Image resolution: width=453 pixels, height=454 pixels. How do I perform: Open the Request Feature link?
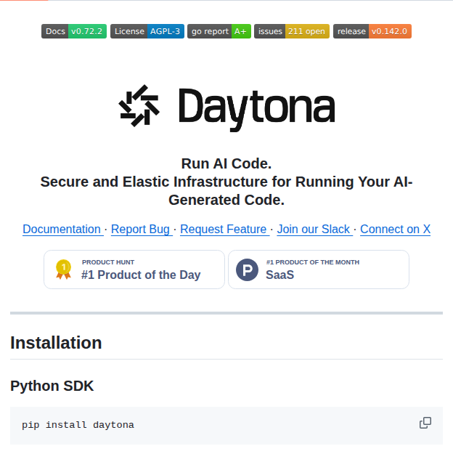click(224, 229)
